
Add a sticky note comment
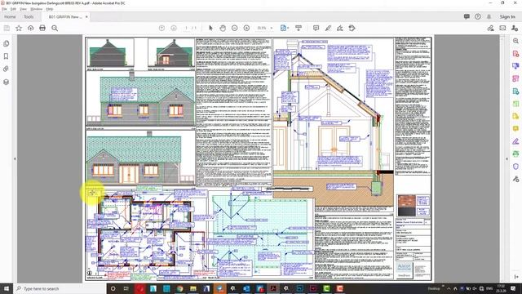click(x=316, y=29)
